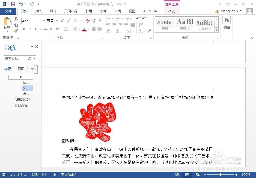The width and height of the screenshot is (256, 178).
Task: Click the 英语(美国) language indicator
Action: (69, 174)
